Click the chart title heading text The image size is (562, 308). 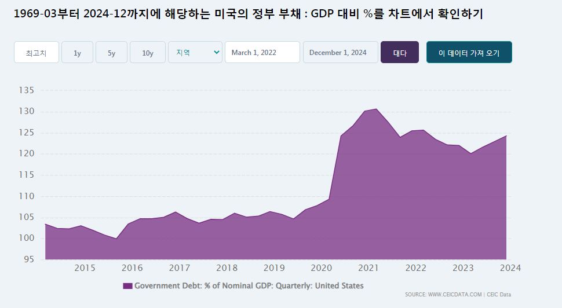[248, 14]
